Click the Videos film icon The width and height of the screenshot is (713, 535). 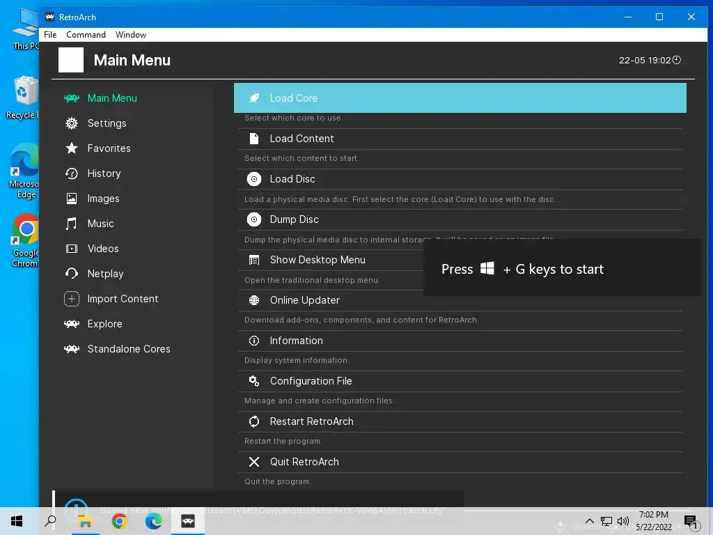pyautogui.click(x=72, y=249)
